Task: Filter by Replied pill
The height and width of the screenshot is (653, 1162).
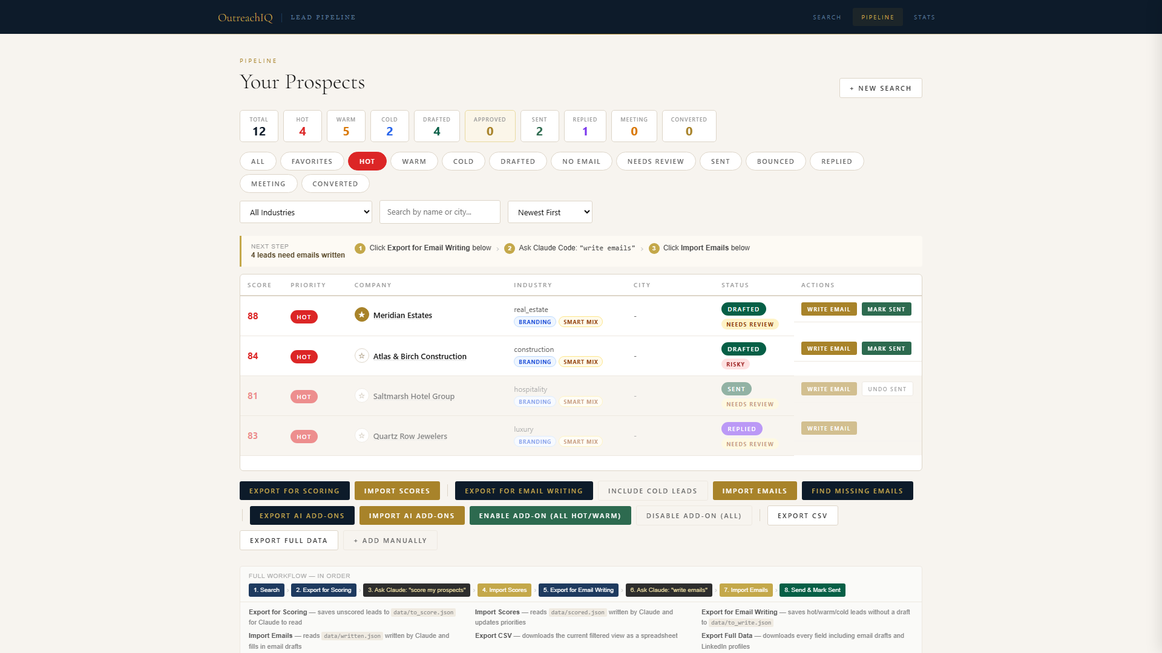Action: point(836,161)
